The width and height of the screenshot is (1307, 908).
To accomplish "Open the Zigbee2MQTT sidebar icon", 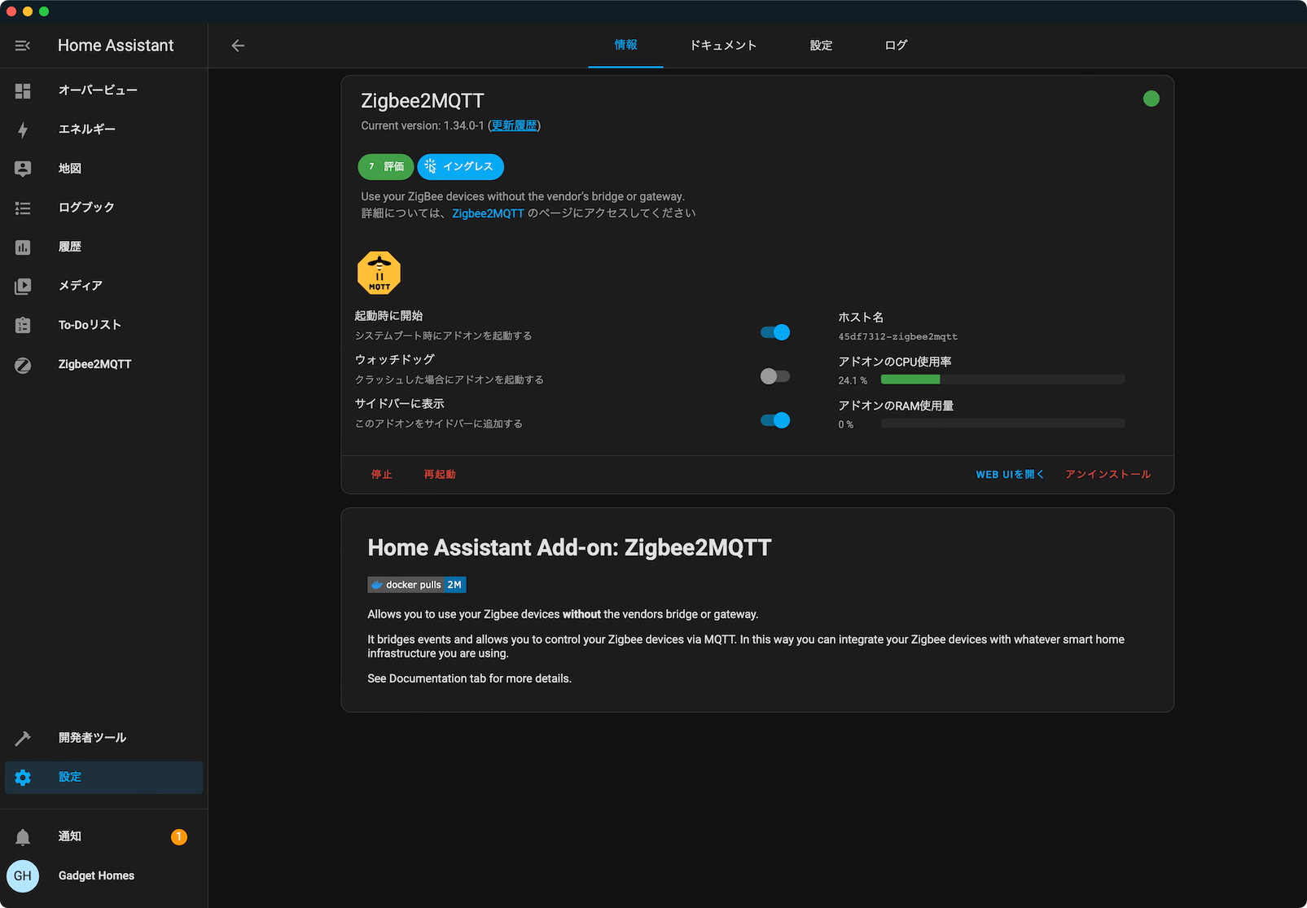I will coord(23,365).
